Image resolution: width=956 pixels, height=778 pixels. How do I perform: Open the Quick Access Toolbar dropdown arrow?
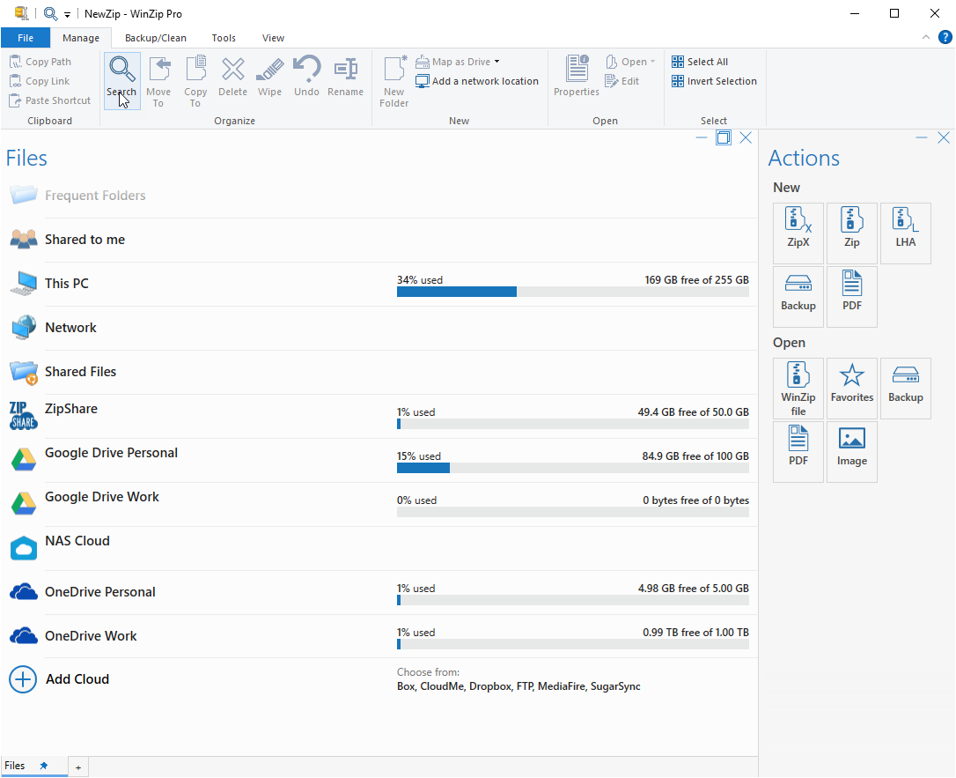(x=68, y=14)
